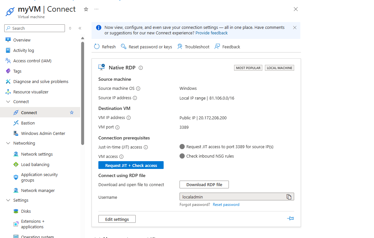
Task: Show info for VM port
Action: tap(117, 127)
